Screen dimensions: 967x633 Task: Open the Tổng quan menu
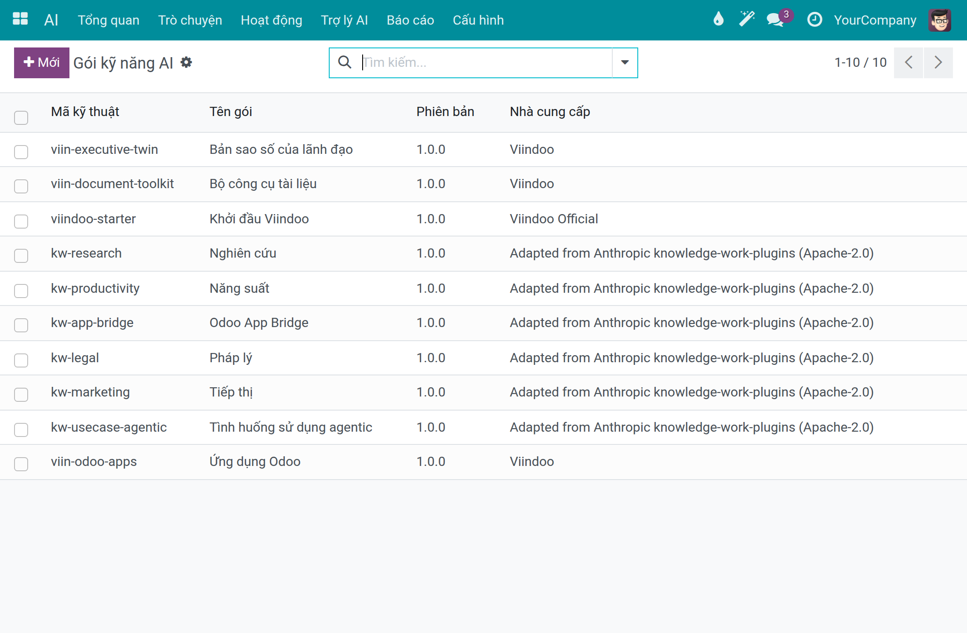109,20
